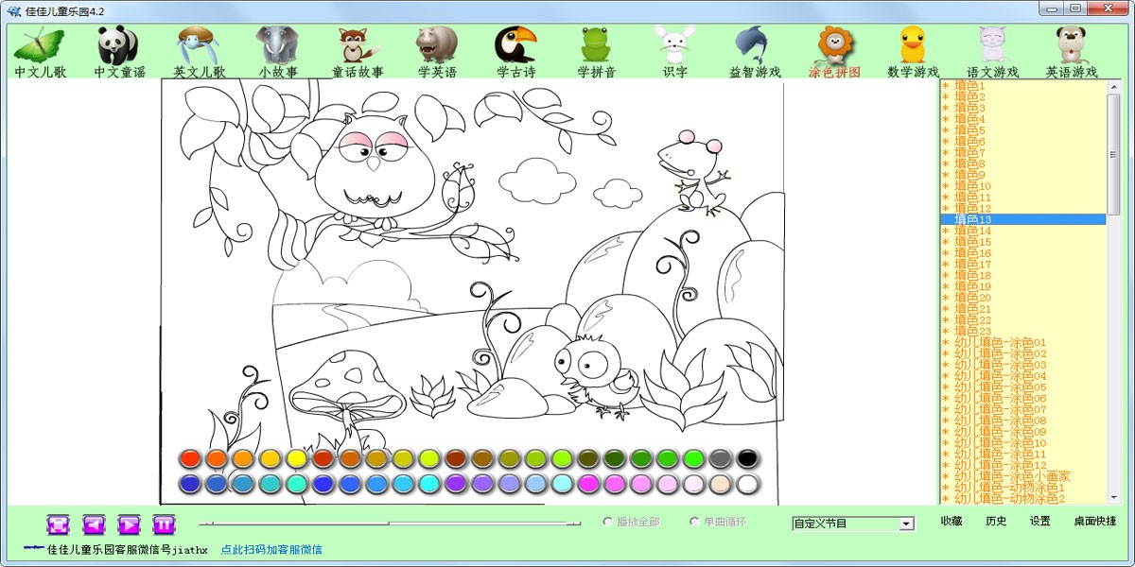The image size is (1135, 567).
Task: Click the frog on the rock drawing
Action: [x=696, y=172]
